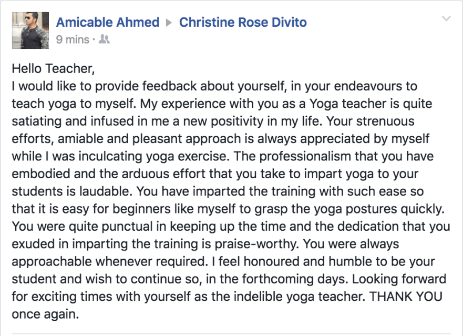Image resolution: width=463 pixels, height=336 pixels.
Task: Click the arrow icon between the names
Action: pyautogui.click(x=169, y=23)
